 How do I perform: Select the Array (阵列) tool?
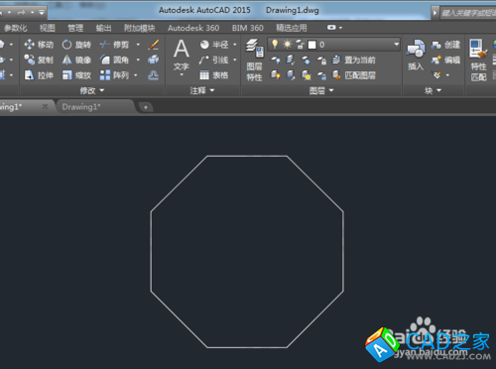click(114, 75)
